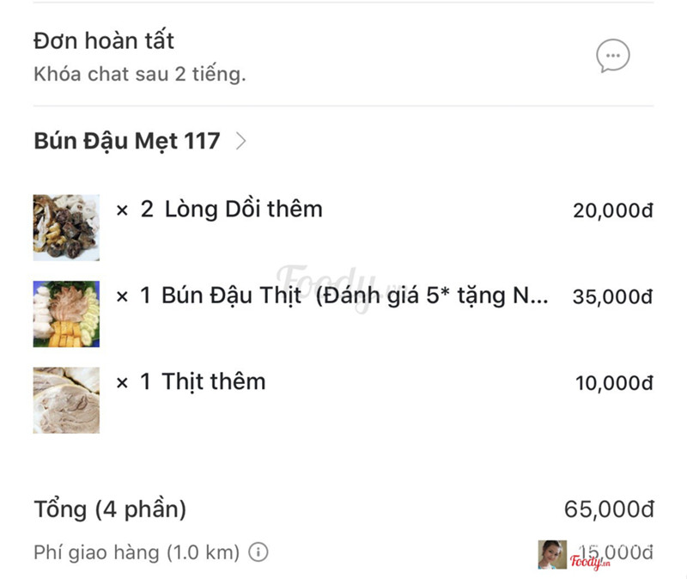687x579 pixels.
Task: Tap the delivery fee info icon
Action: click(258, 552)
